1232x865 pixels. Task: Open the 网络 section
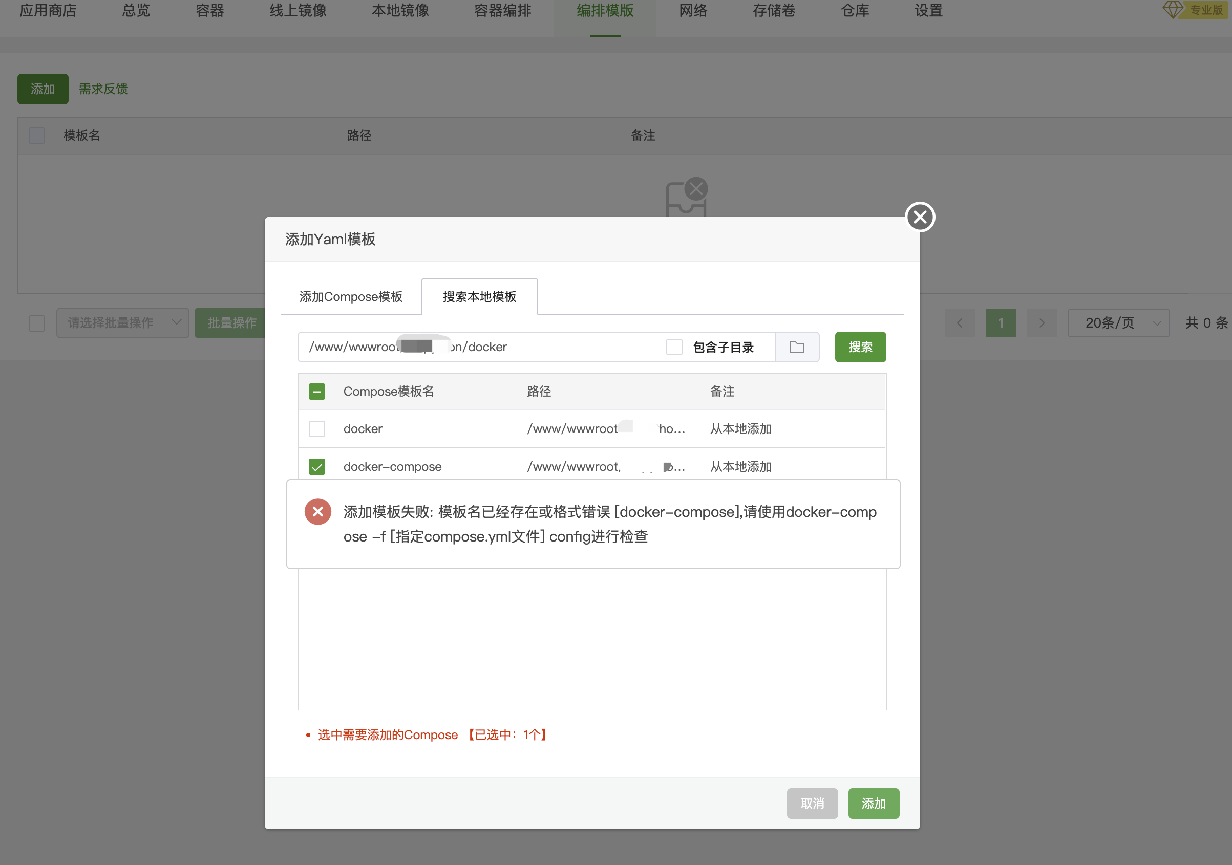click(693, 11)
